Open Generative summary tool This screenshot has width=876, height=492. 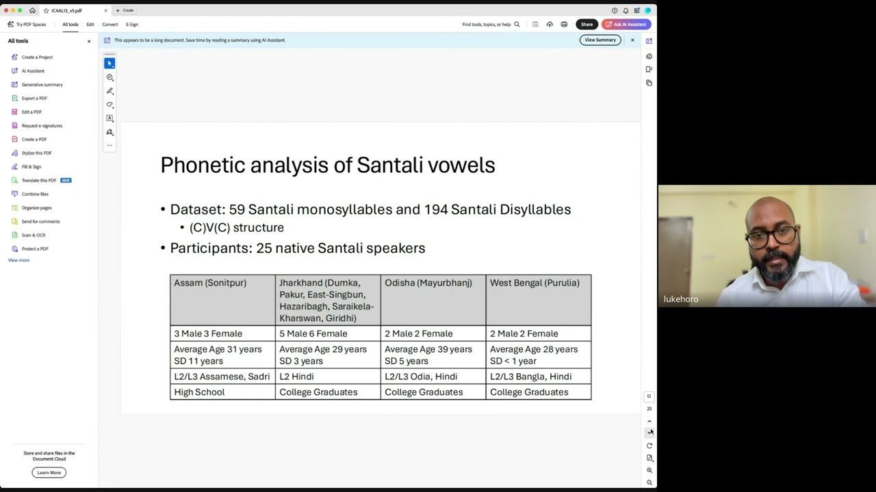click(x=42, y=84)
